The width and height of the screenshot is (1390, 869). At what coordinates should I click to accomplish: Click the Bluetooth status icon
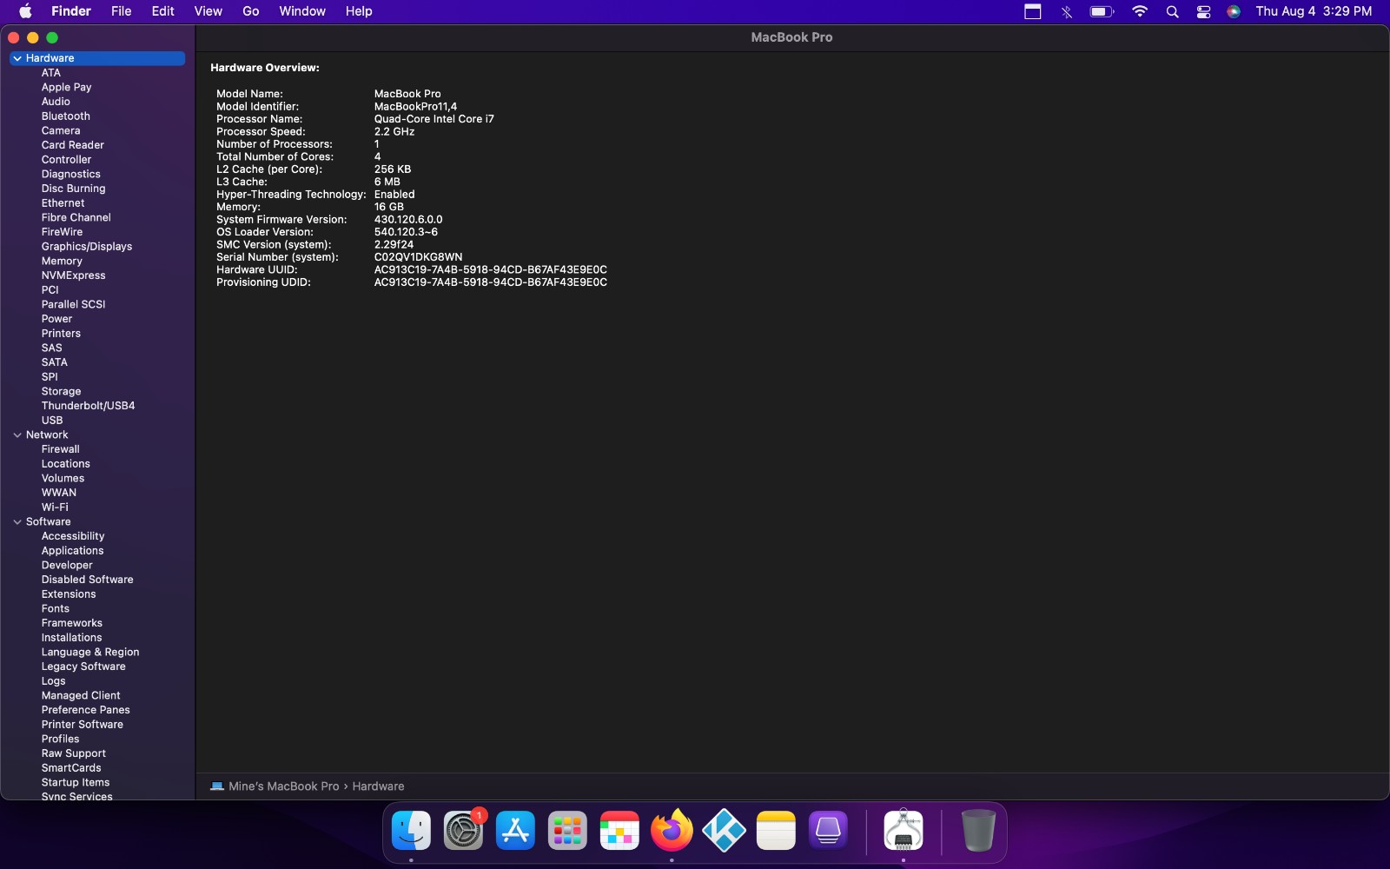1067,11
